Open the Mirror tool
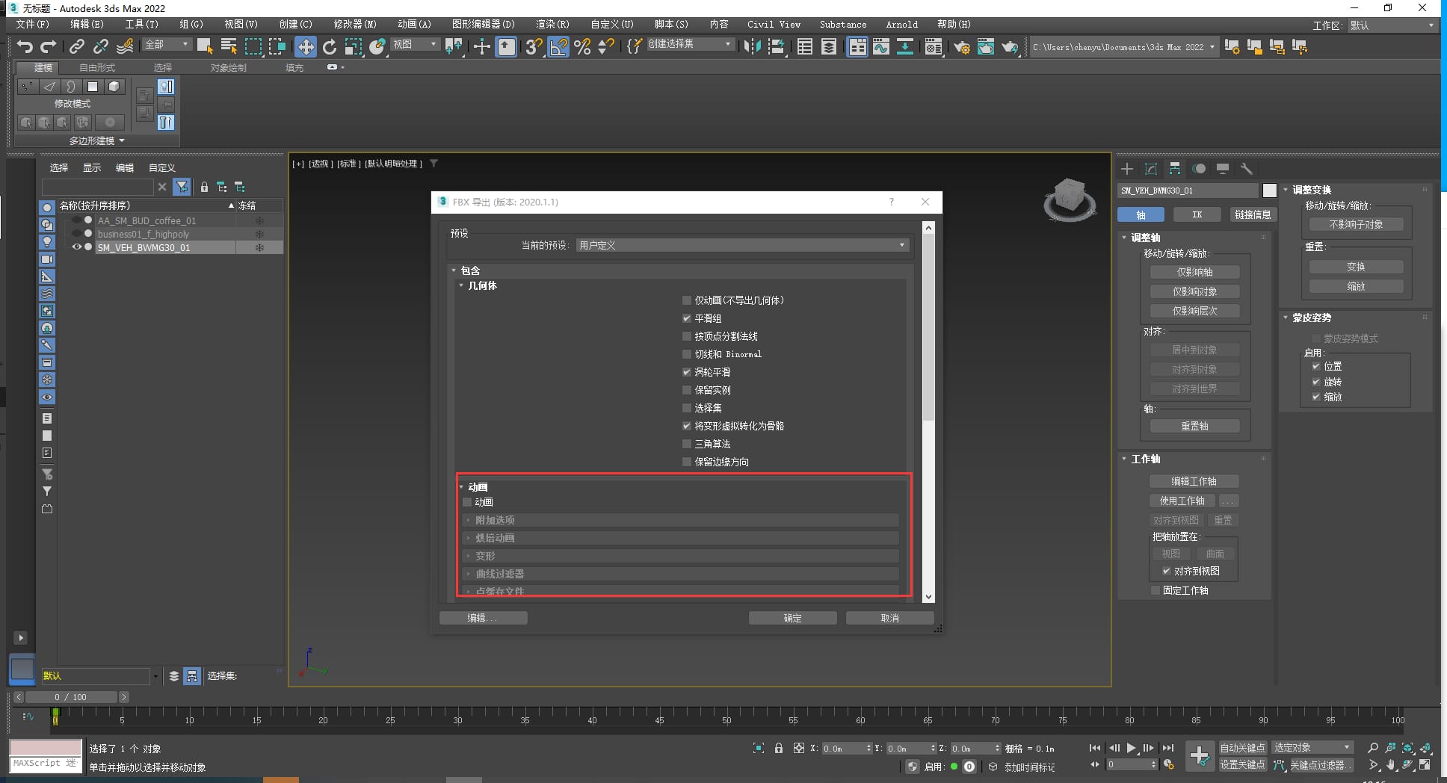The width and height of the screenshot is (1447, 783). tap(752, 47)
